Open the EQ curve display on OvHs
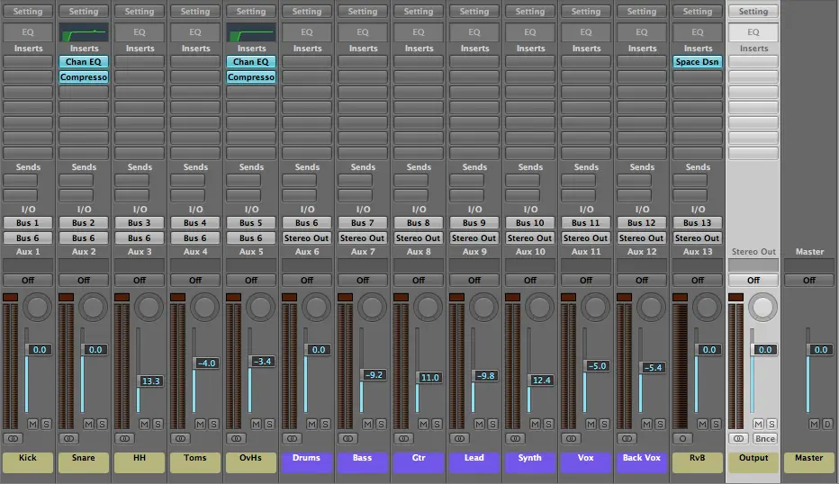Screen dimensions: 839x484 (251, 32)
